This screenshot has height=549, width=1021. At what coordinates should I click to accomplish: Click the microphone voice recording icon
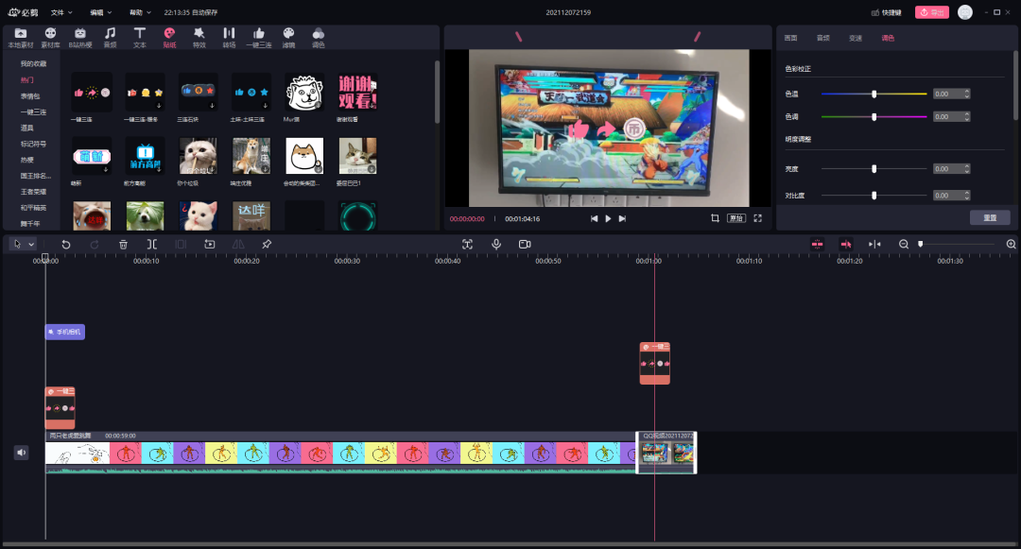coord(495,244)
